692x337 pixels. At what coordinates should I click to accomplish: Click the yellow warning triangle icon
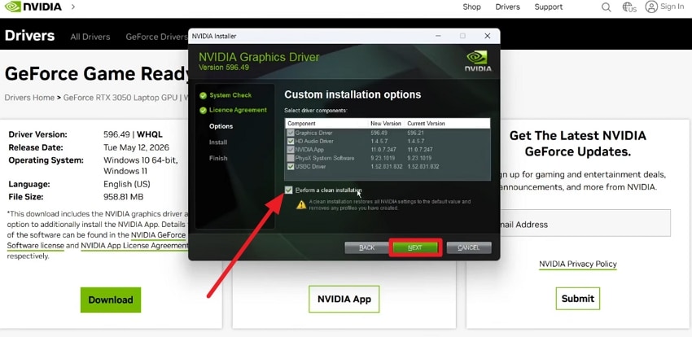coord(301,204)
